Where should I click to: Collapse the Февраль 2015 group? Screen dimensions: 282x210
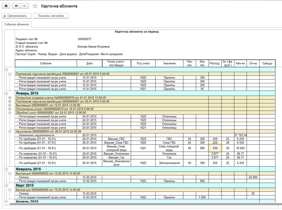pyautogui.click(x=6, y=169)
